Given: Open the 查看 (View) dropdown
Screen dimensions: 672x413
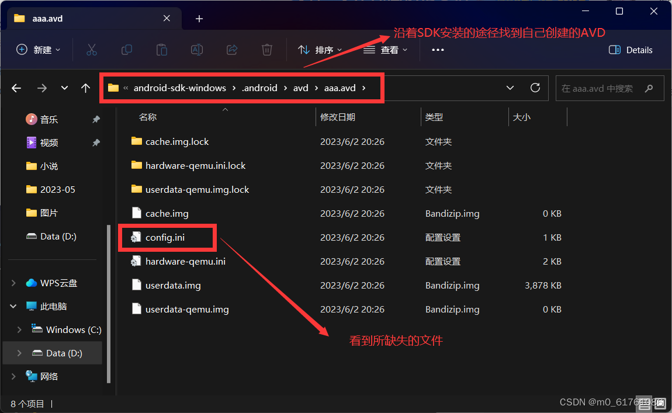Looking at the screenshot, I should [387, 50].
